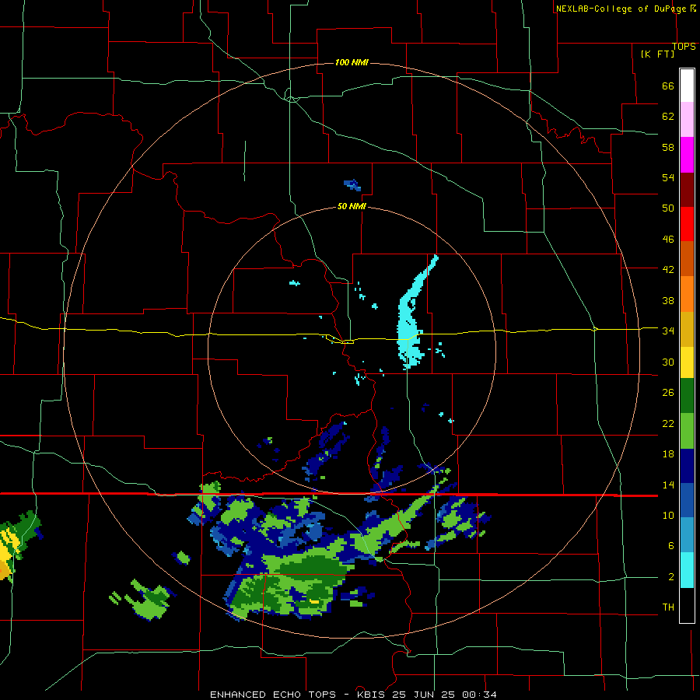Pick the dark maroon legend swatch
Image resolution: width=700 pixels, height=700 pixels.
pyautogui.click(x=687, y=191)
